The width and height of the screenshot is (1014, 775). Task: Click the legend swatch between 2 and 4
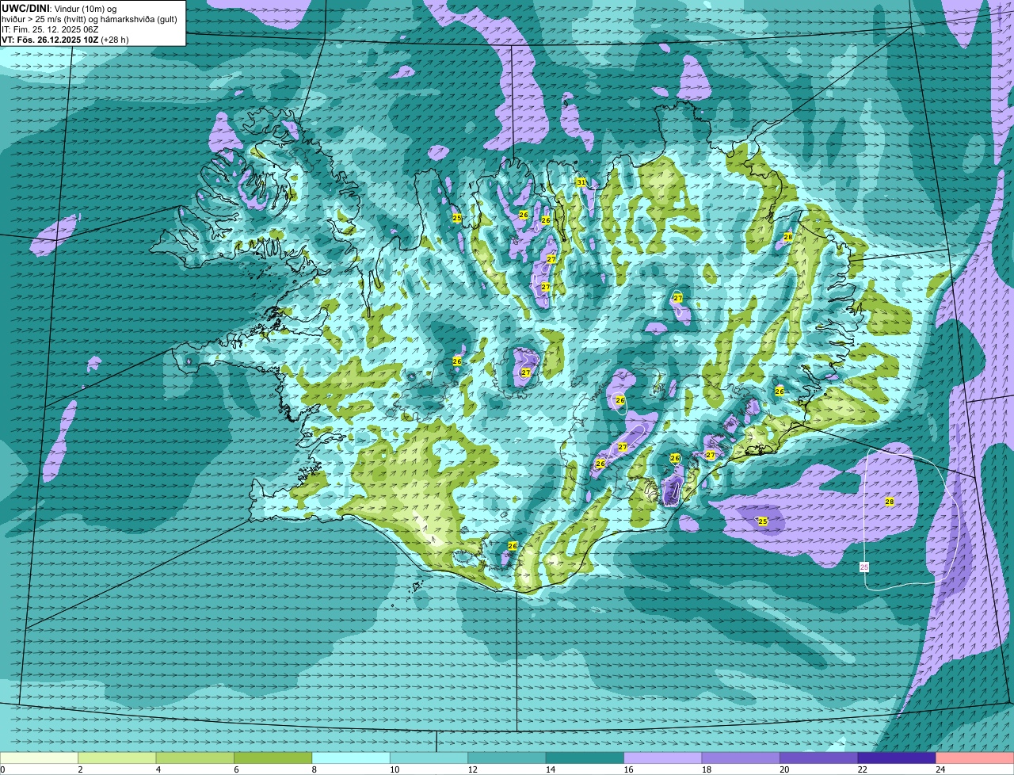pyautogui.click(x=118, y=758)
